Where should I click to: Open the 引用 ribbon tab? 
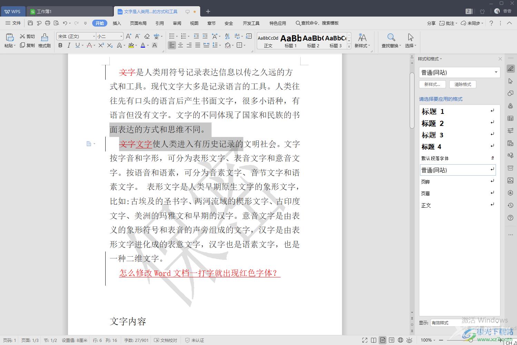(160, 23)
